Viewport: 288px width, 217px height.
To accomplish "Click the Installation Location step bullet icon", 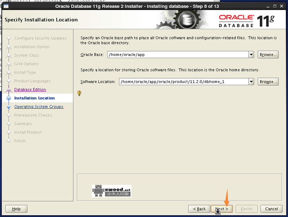I will (8, 98).
